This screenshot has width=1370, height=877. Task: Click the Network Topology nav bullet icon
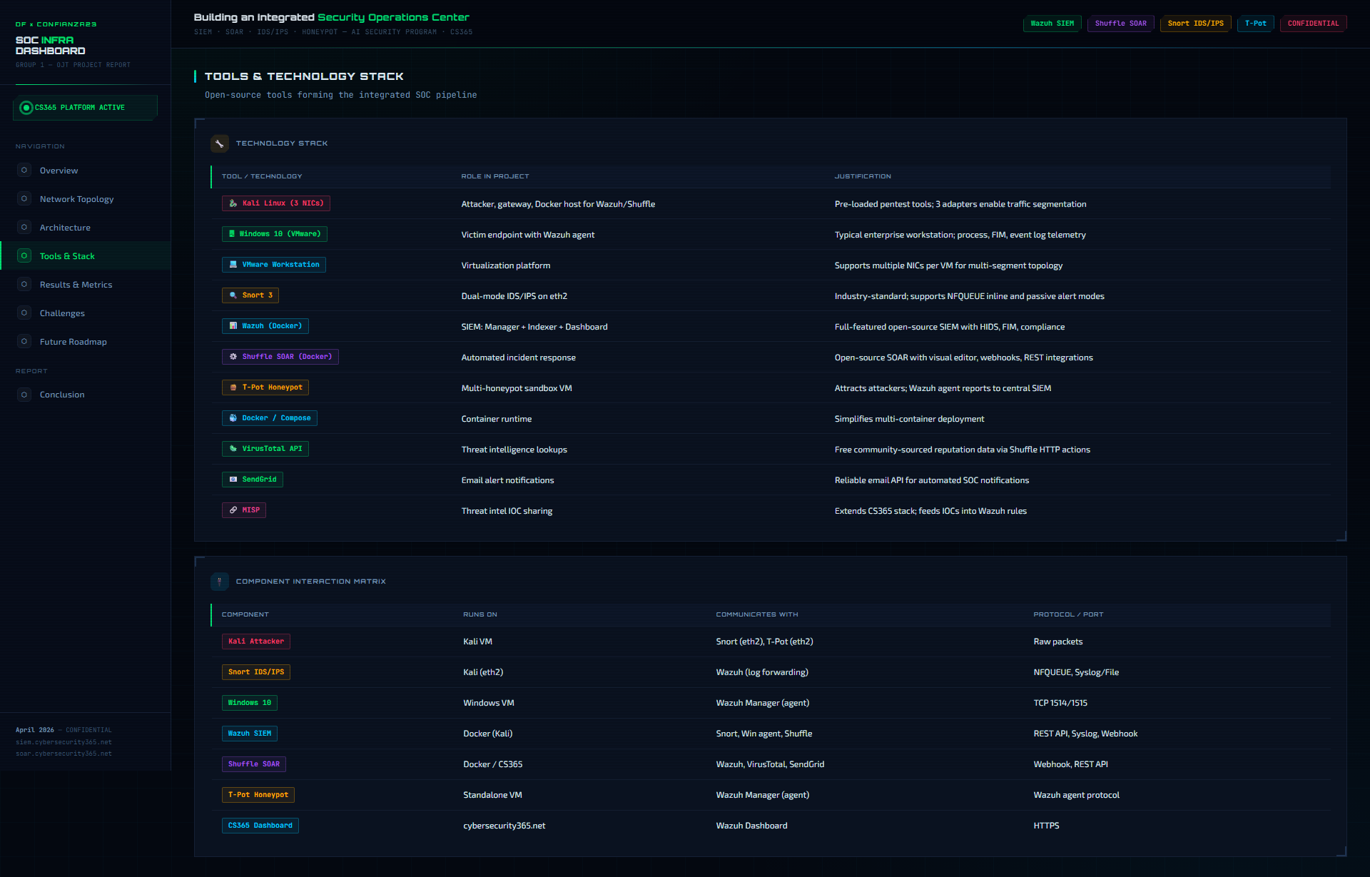click(x=24, y=199)
